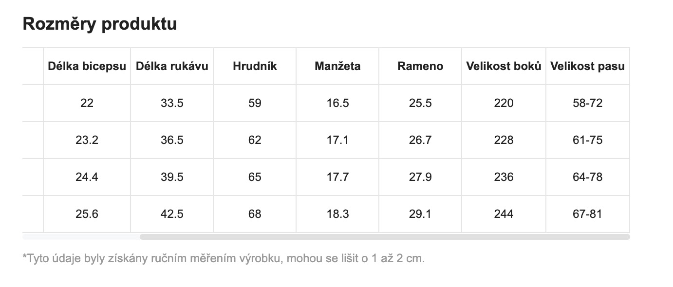The image size is (673, 287).
Task: Select the Délka rukávu column header
Action: tap(172, 66)
